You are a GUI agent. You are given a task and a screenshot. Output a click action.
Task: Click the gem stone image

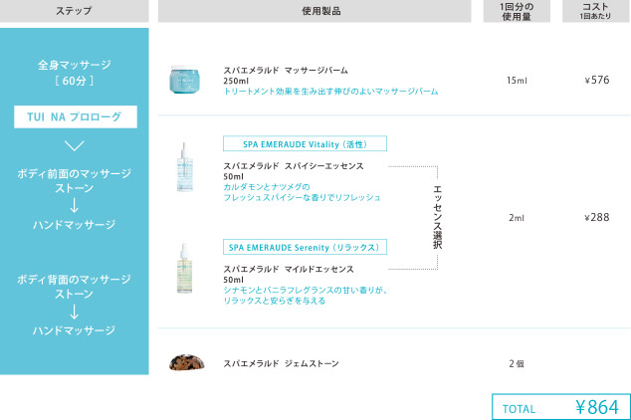(186, 362)
